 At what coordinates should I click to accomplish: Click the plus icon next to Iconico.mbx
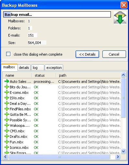(x=7, y=148)
